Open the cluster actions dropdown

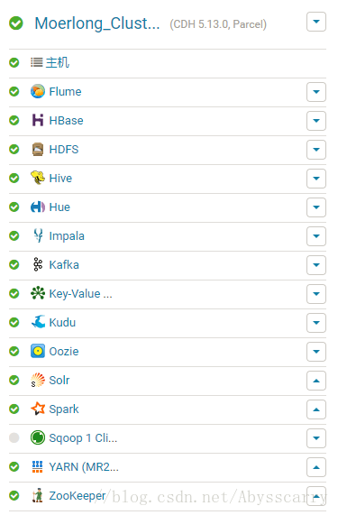(316, 22)
